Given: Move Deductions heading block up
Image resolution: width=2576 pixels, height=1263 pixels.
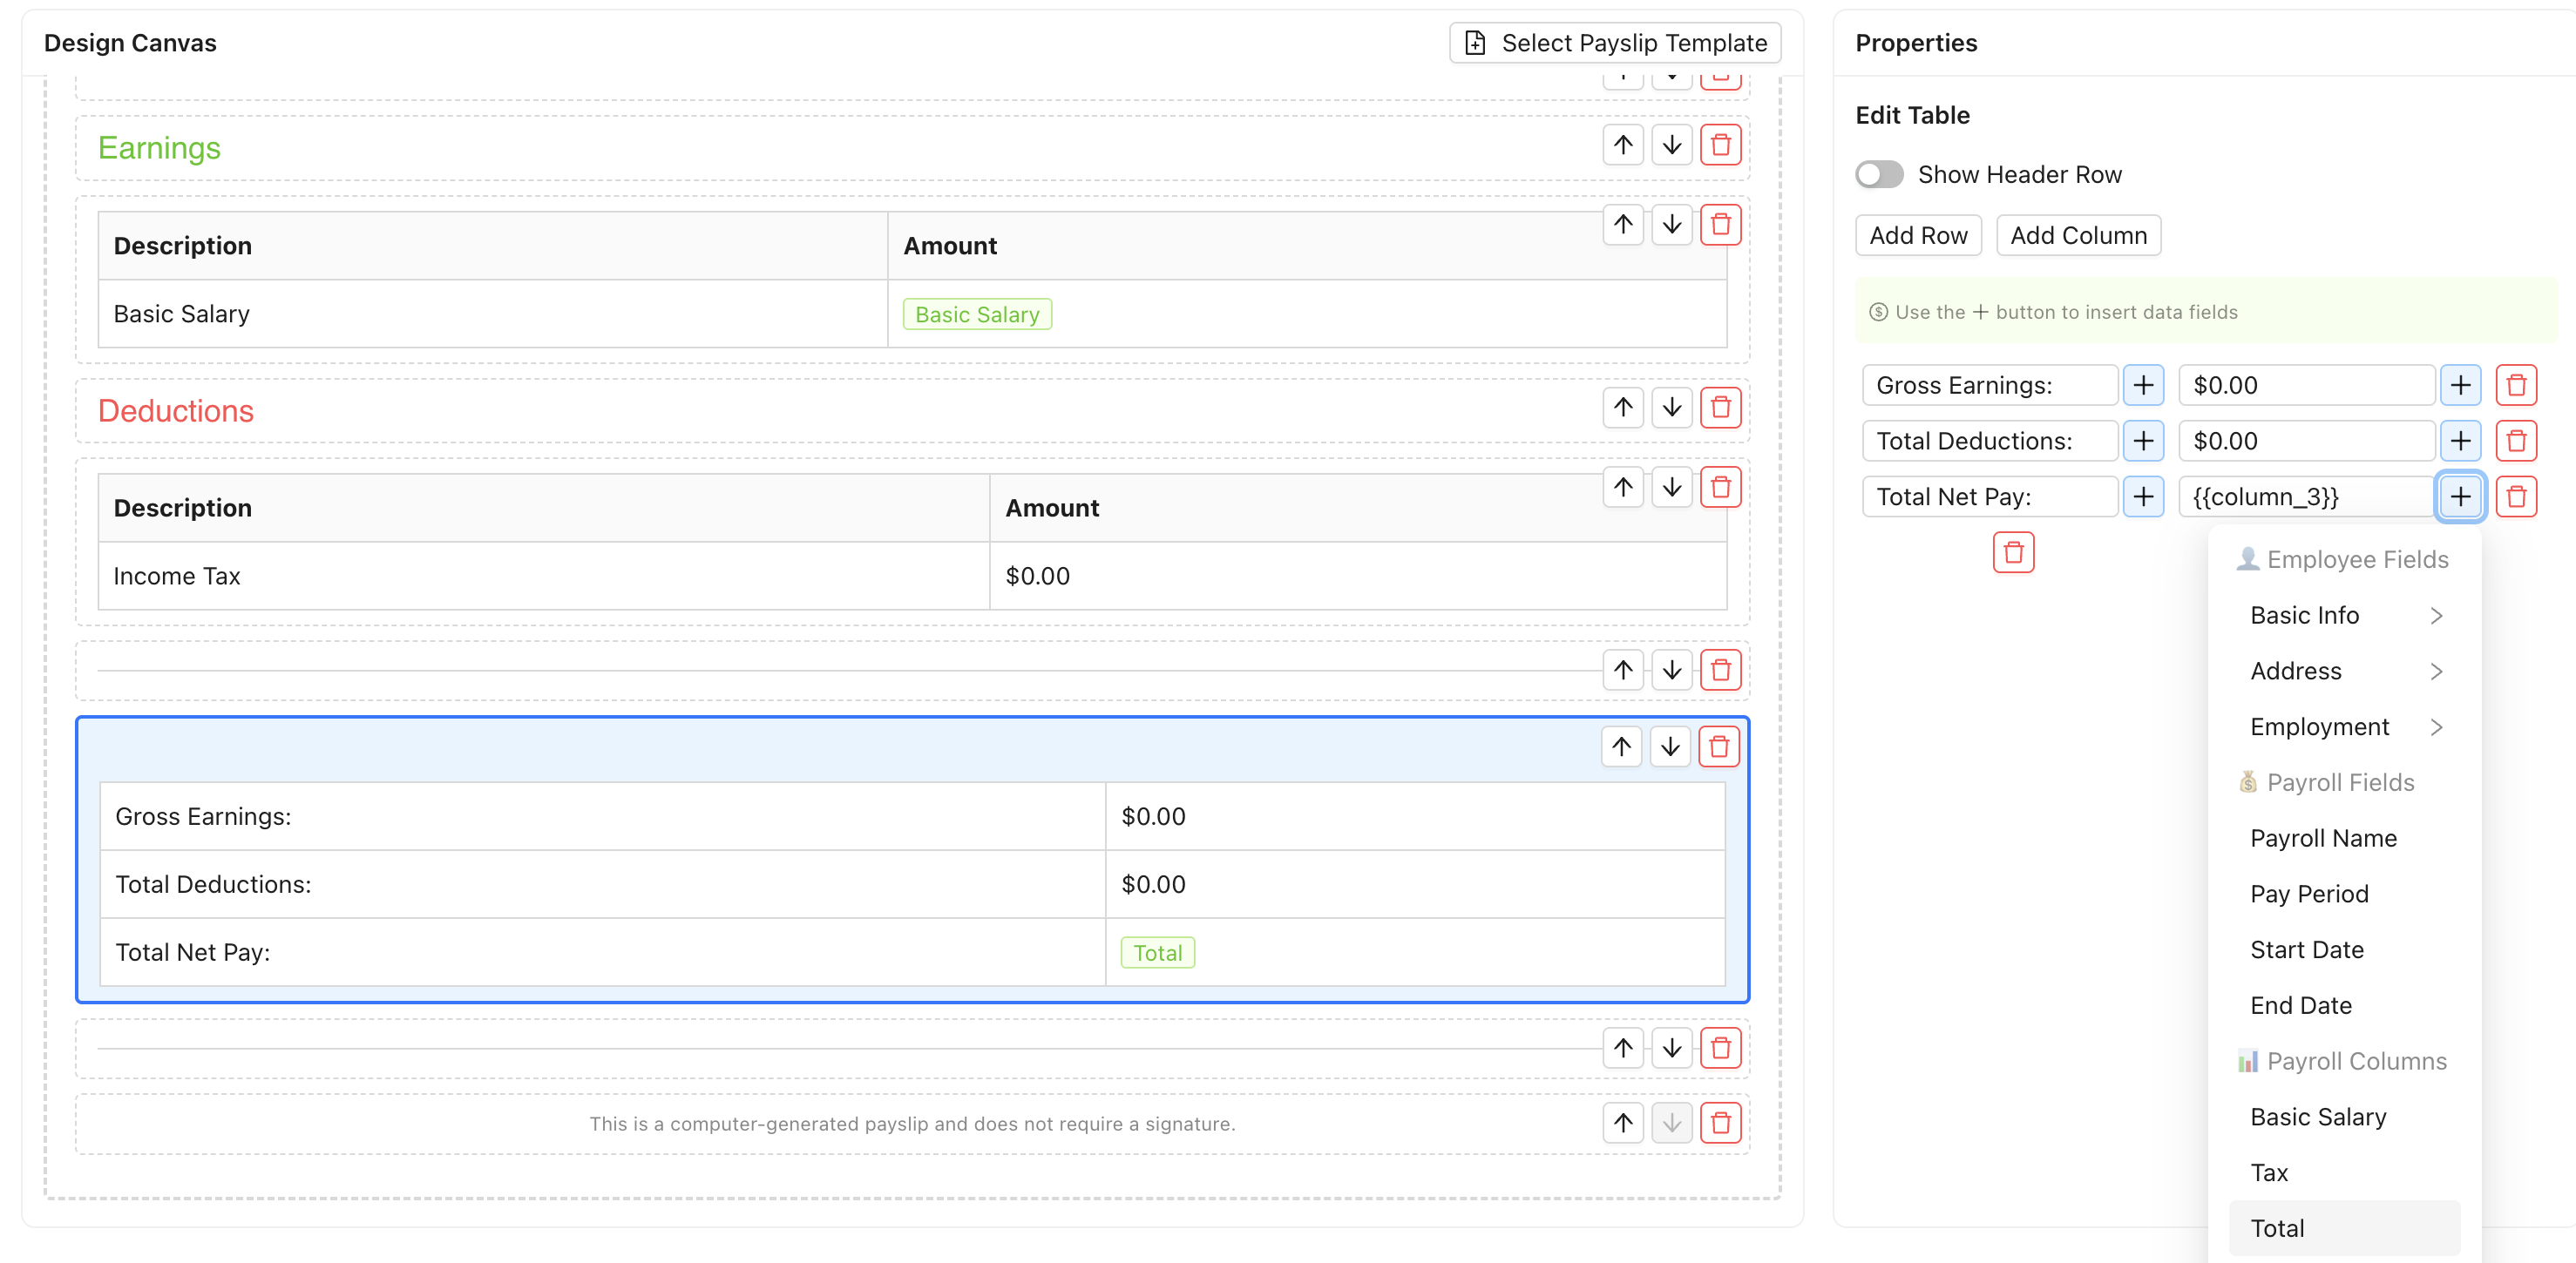Looking at the screenshot, I should tap(1623, 408).
